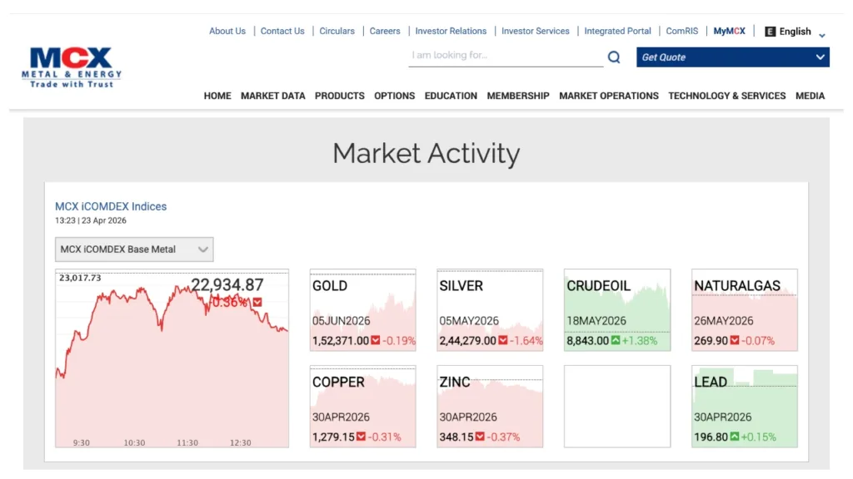The width and height of the screenshot is (853, 479).
Task: Click the red down arrow under index value 22,934.87
Action: [x=257, y=303]
